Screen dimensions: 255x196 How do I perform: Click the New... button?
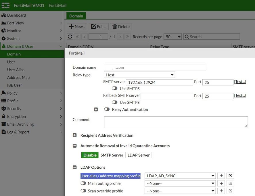pos(77,27)
